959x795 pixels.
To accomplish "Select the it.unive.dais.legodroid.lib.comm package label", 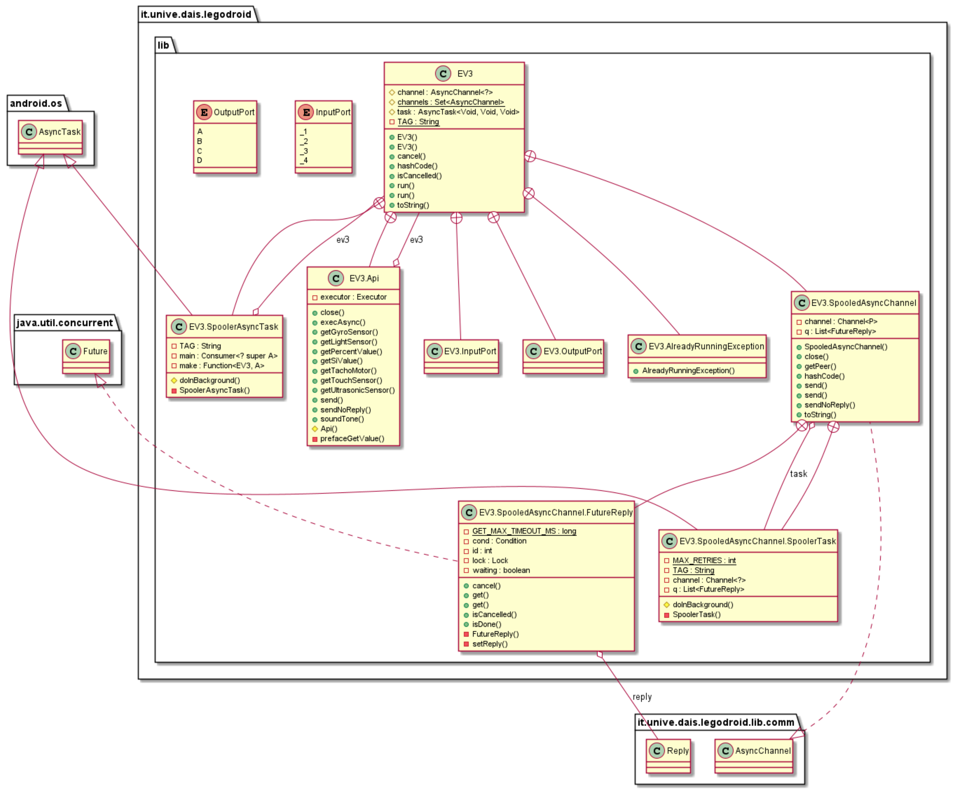I will click(x=716, y=722).
